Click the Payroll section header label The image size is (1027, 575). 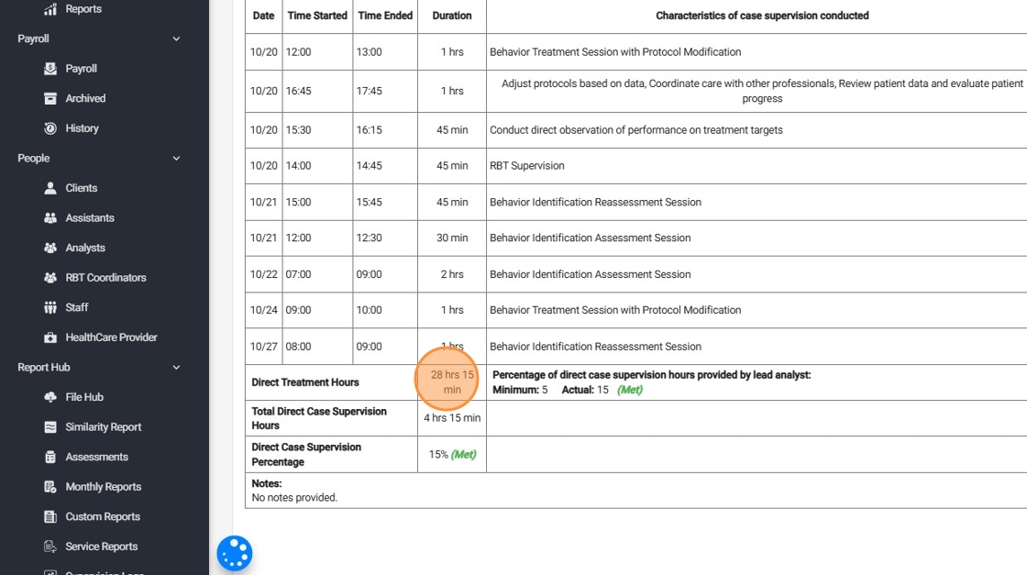point(33,39)
